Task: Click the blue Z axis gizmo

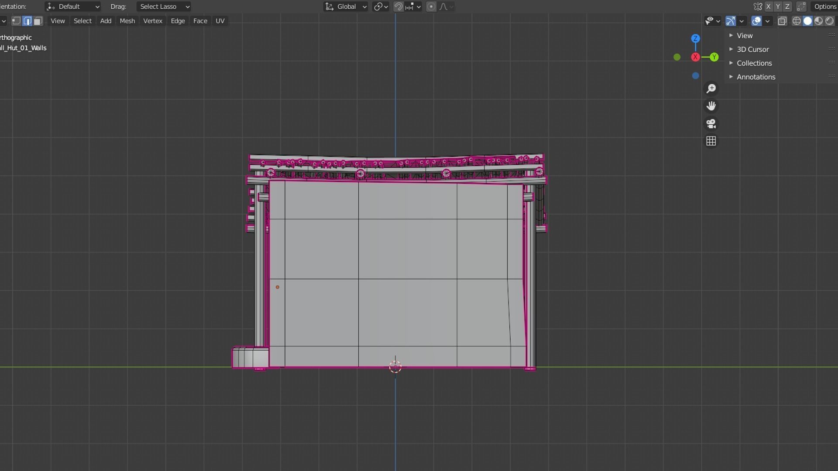Action: click(695, 38)
